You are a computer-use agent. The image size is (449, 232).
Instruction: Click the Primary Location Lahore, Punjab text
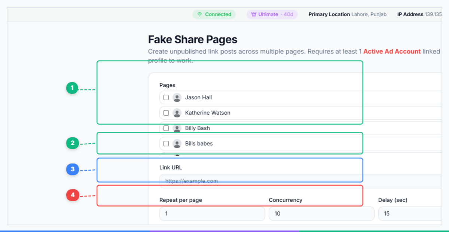tap(348, 15)
